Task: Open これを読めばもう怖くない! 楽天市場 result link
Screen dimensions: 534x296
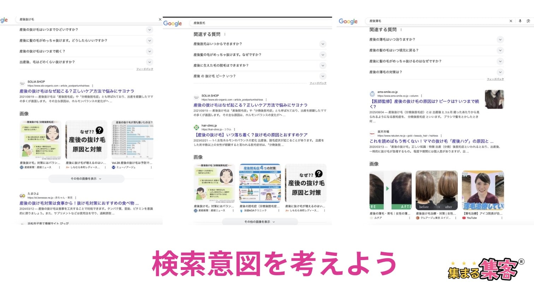Action: pyautogui.click(x=431, y=141)
